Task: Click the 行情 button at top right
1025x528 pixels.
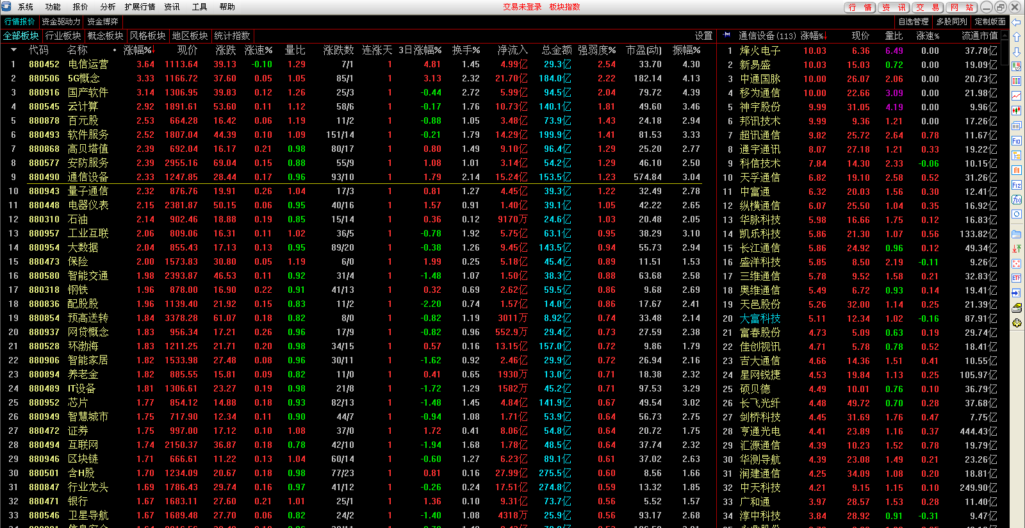Action: 860,8
